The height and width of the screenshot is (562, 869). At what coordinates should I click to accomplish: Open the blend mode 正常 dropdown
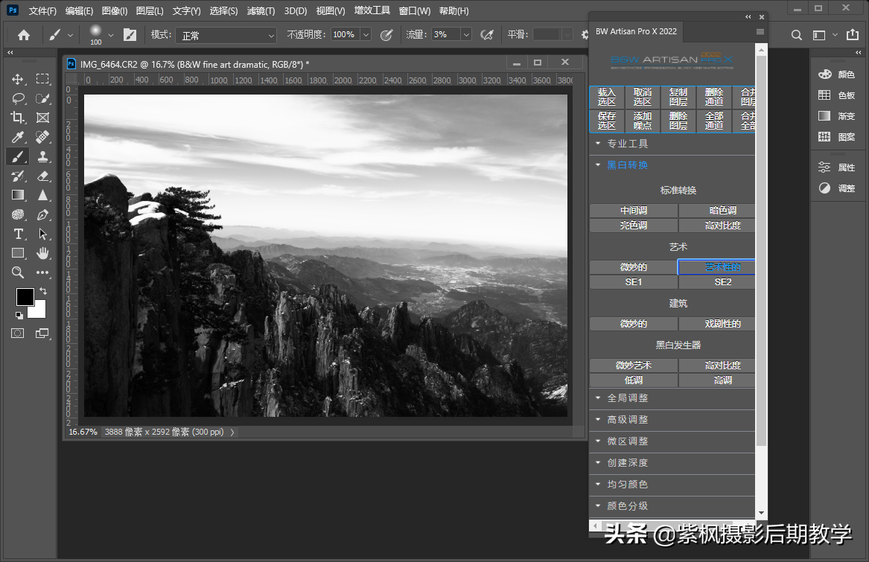(226, 35)
